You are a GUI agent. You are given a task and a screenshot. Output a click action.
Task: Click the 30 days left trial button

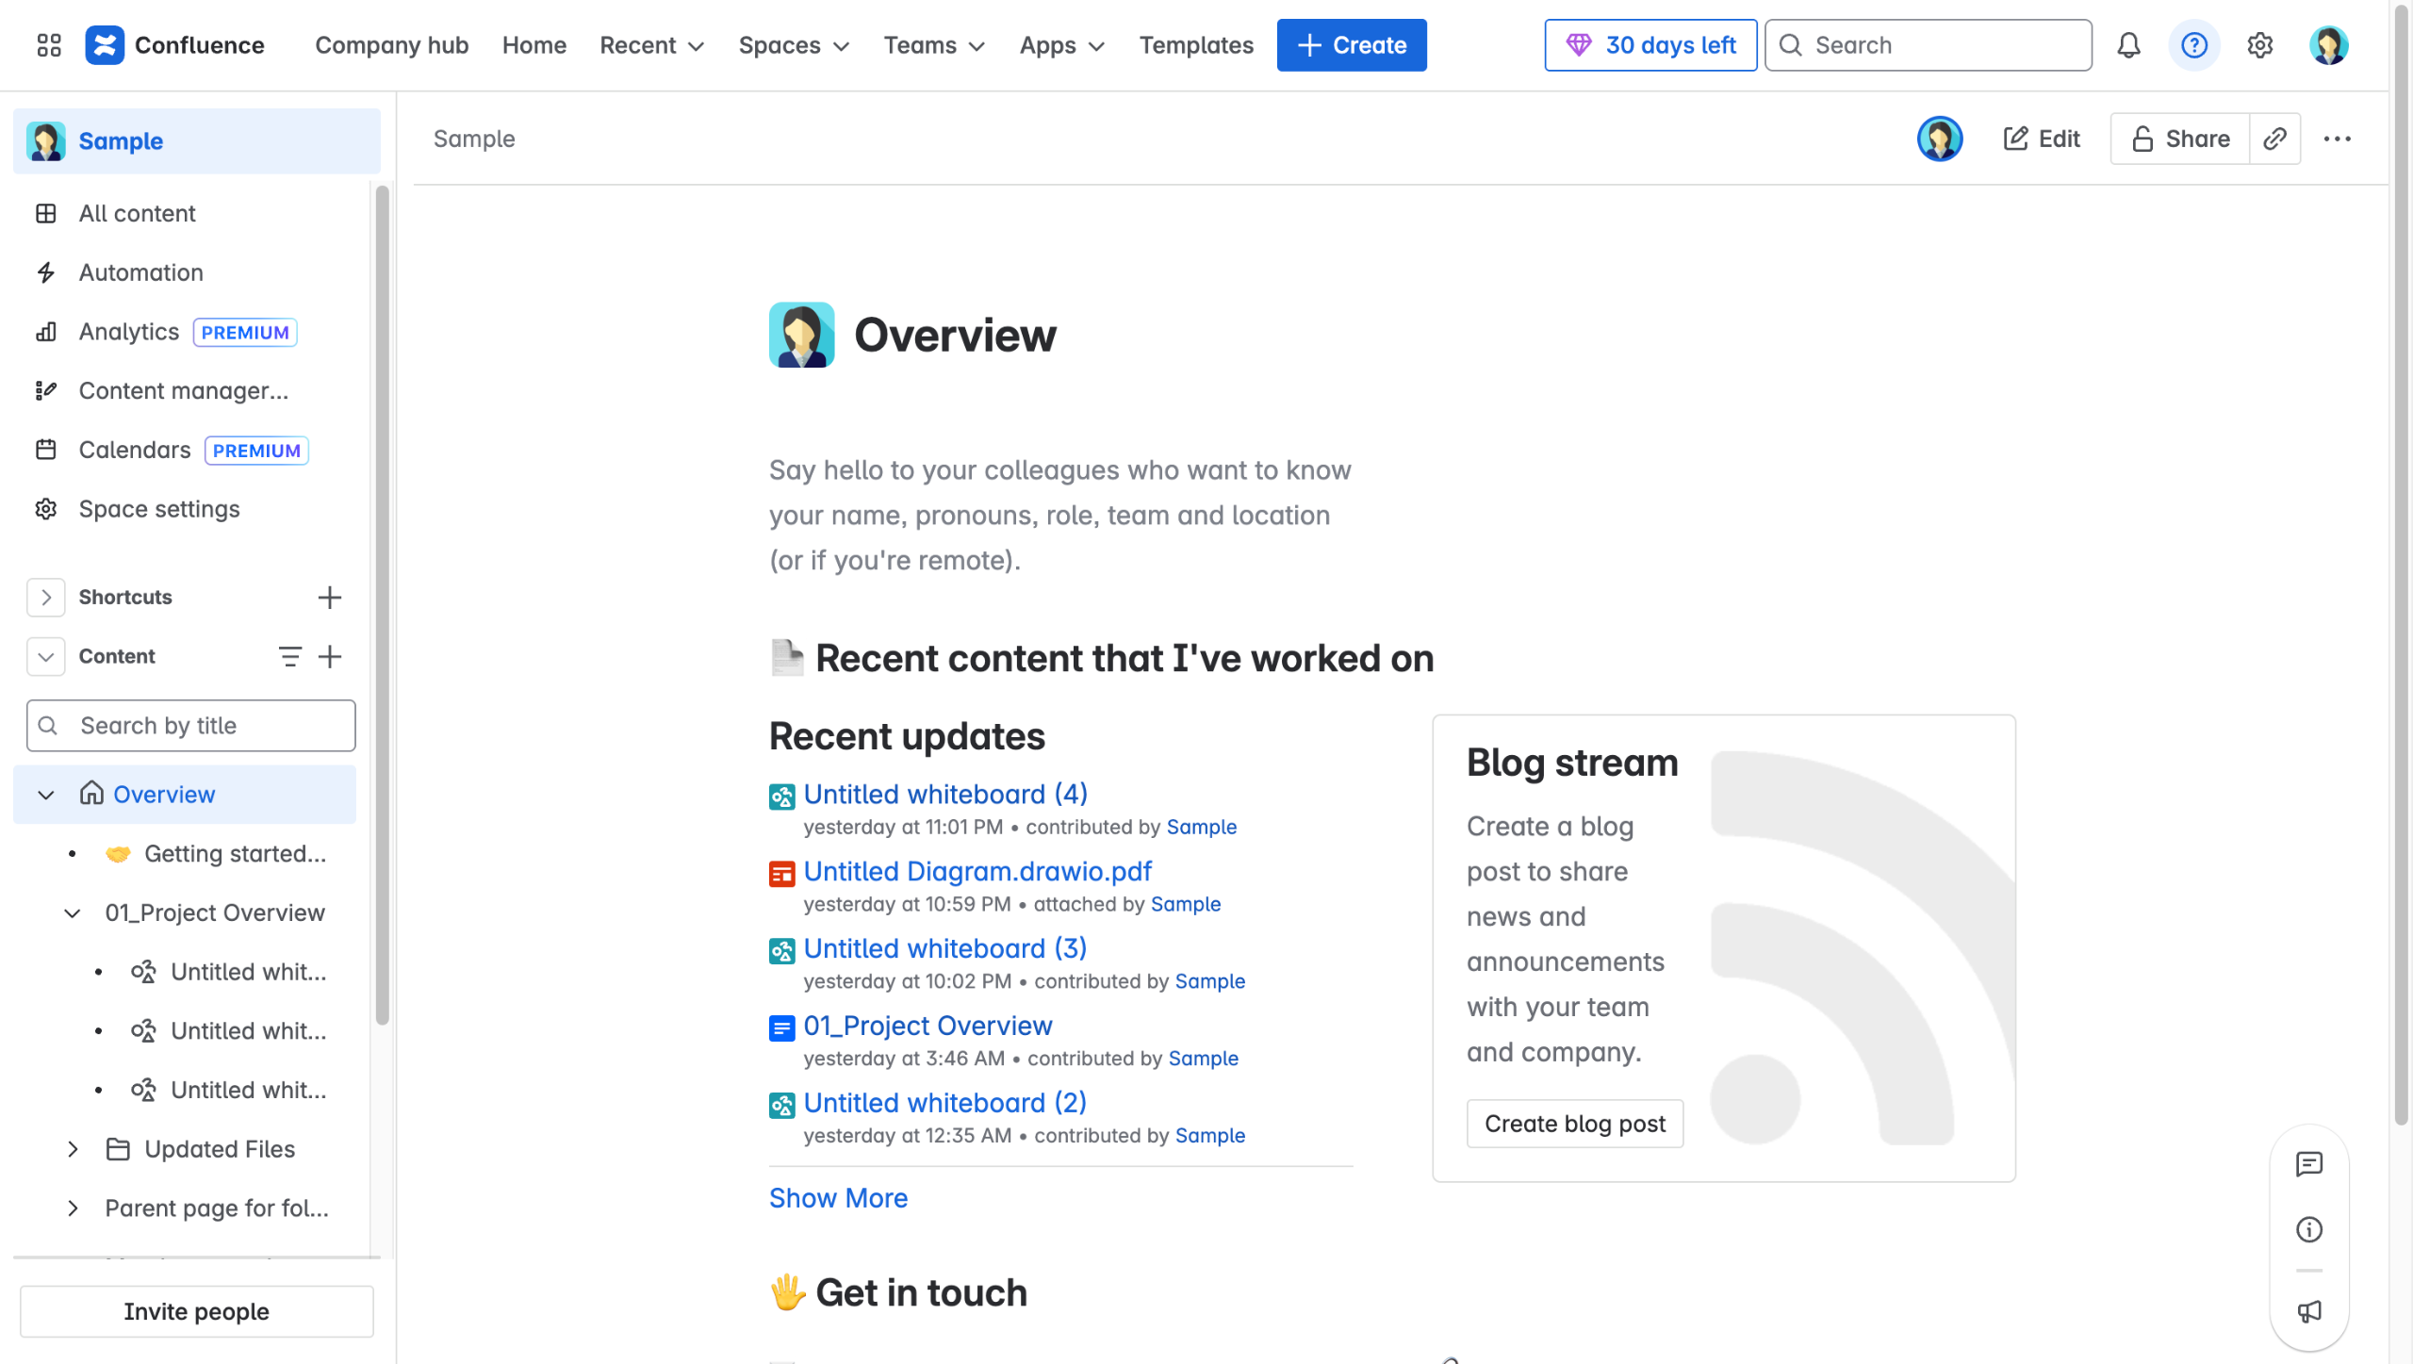1650,45
